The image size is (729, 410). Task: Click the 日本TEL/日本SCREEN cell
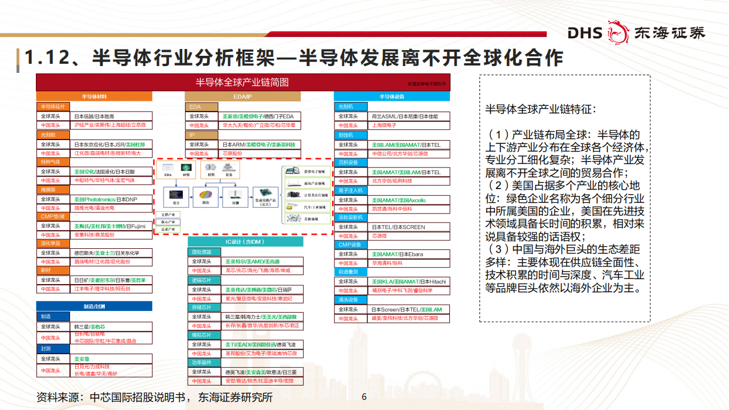(x=409, y=227)
